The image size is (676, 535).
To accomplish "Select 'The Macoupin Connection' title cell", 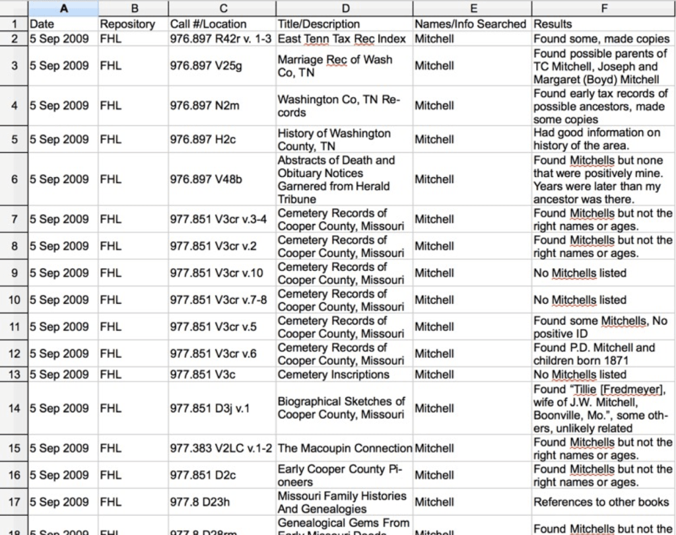I will pos(344,448).
